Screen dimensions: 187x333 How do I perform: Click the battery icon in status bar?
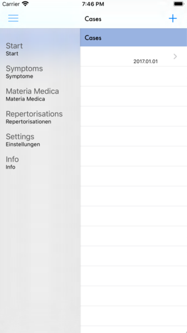coord(178,4)
